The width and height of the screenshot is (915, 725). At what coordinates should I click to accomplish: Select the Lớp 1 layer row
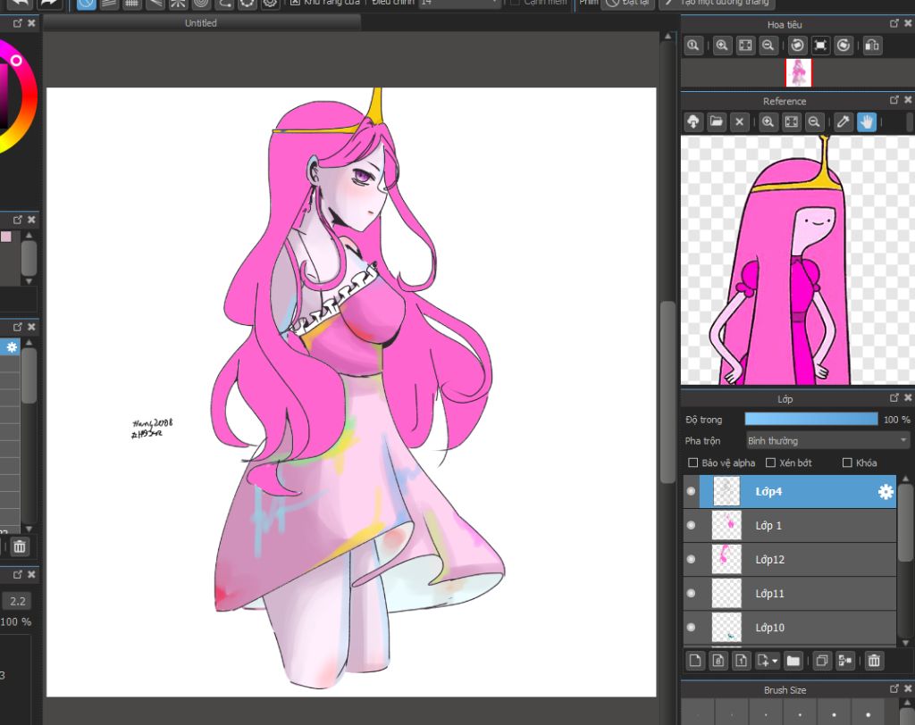(x=790, y=526)
